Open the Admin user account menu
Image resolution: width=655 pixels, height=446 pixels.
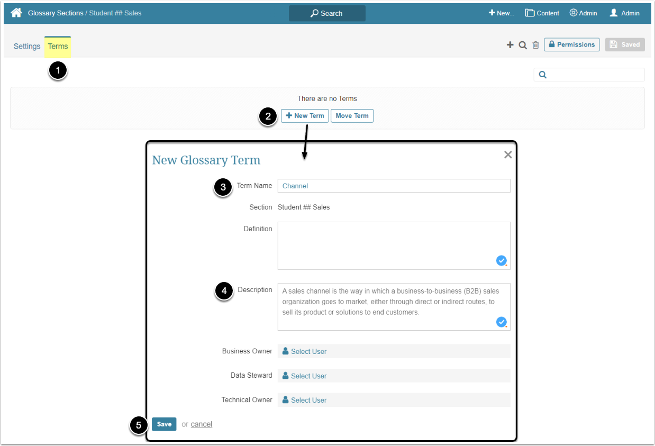625,13
